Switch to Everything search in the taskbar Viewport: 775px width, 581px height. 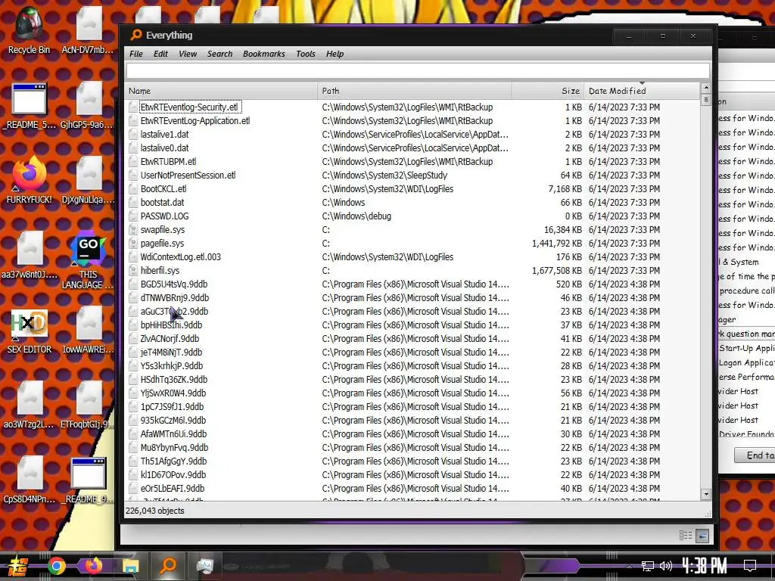pyautogui.click(x=168, y=566)
